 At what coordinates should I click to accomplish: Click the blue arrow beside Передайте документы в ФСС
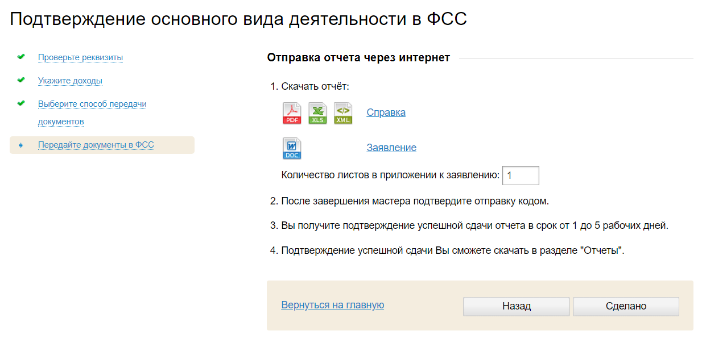pyautogui.click(x=21, y=145)
